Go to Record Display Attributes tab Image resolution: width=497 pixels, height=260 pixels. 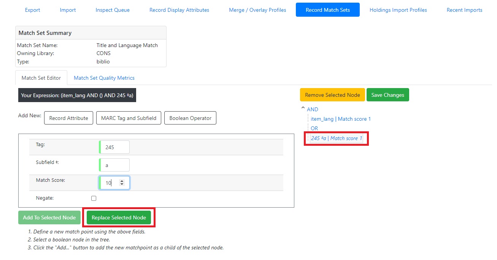coord(179,10)
